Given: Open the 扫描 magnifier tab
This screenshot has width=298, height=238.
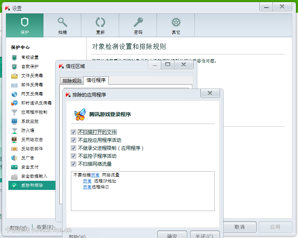Looking at the screenshot, I should point(62,25).
